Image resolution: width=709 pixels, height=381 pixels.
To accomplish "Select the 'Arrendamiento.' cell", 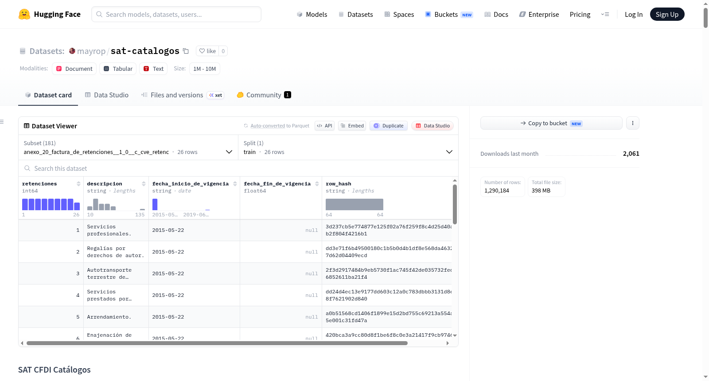I will coord(116,317).
